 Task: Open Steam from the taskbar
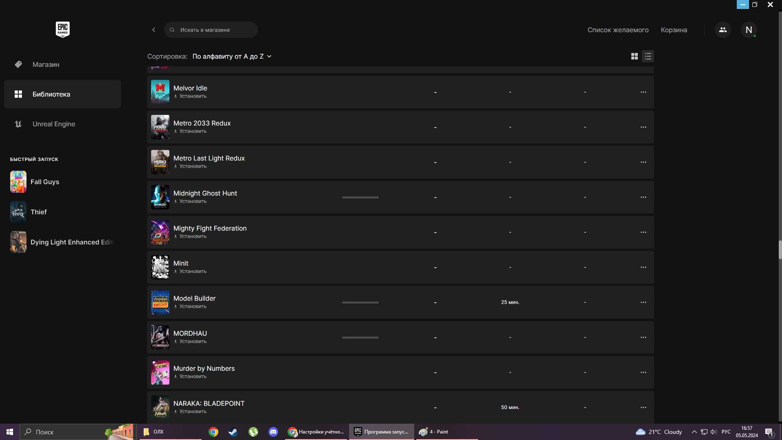coord(233,432)
